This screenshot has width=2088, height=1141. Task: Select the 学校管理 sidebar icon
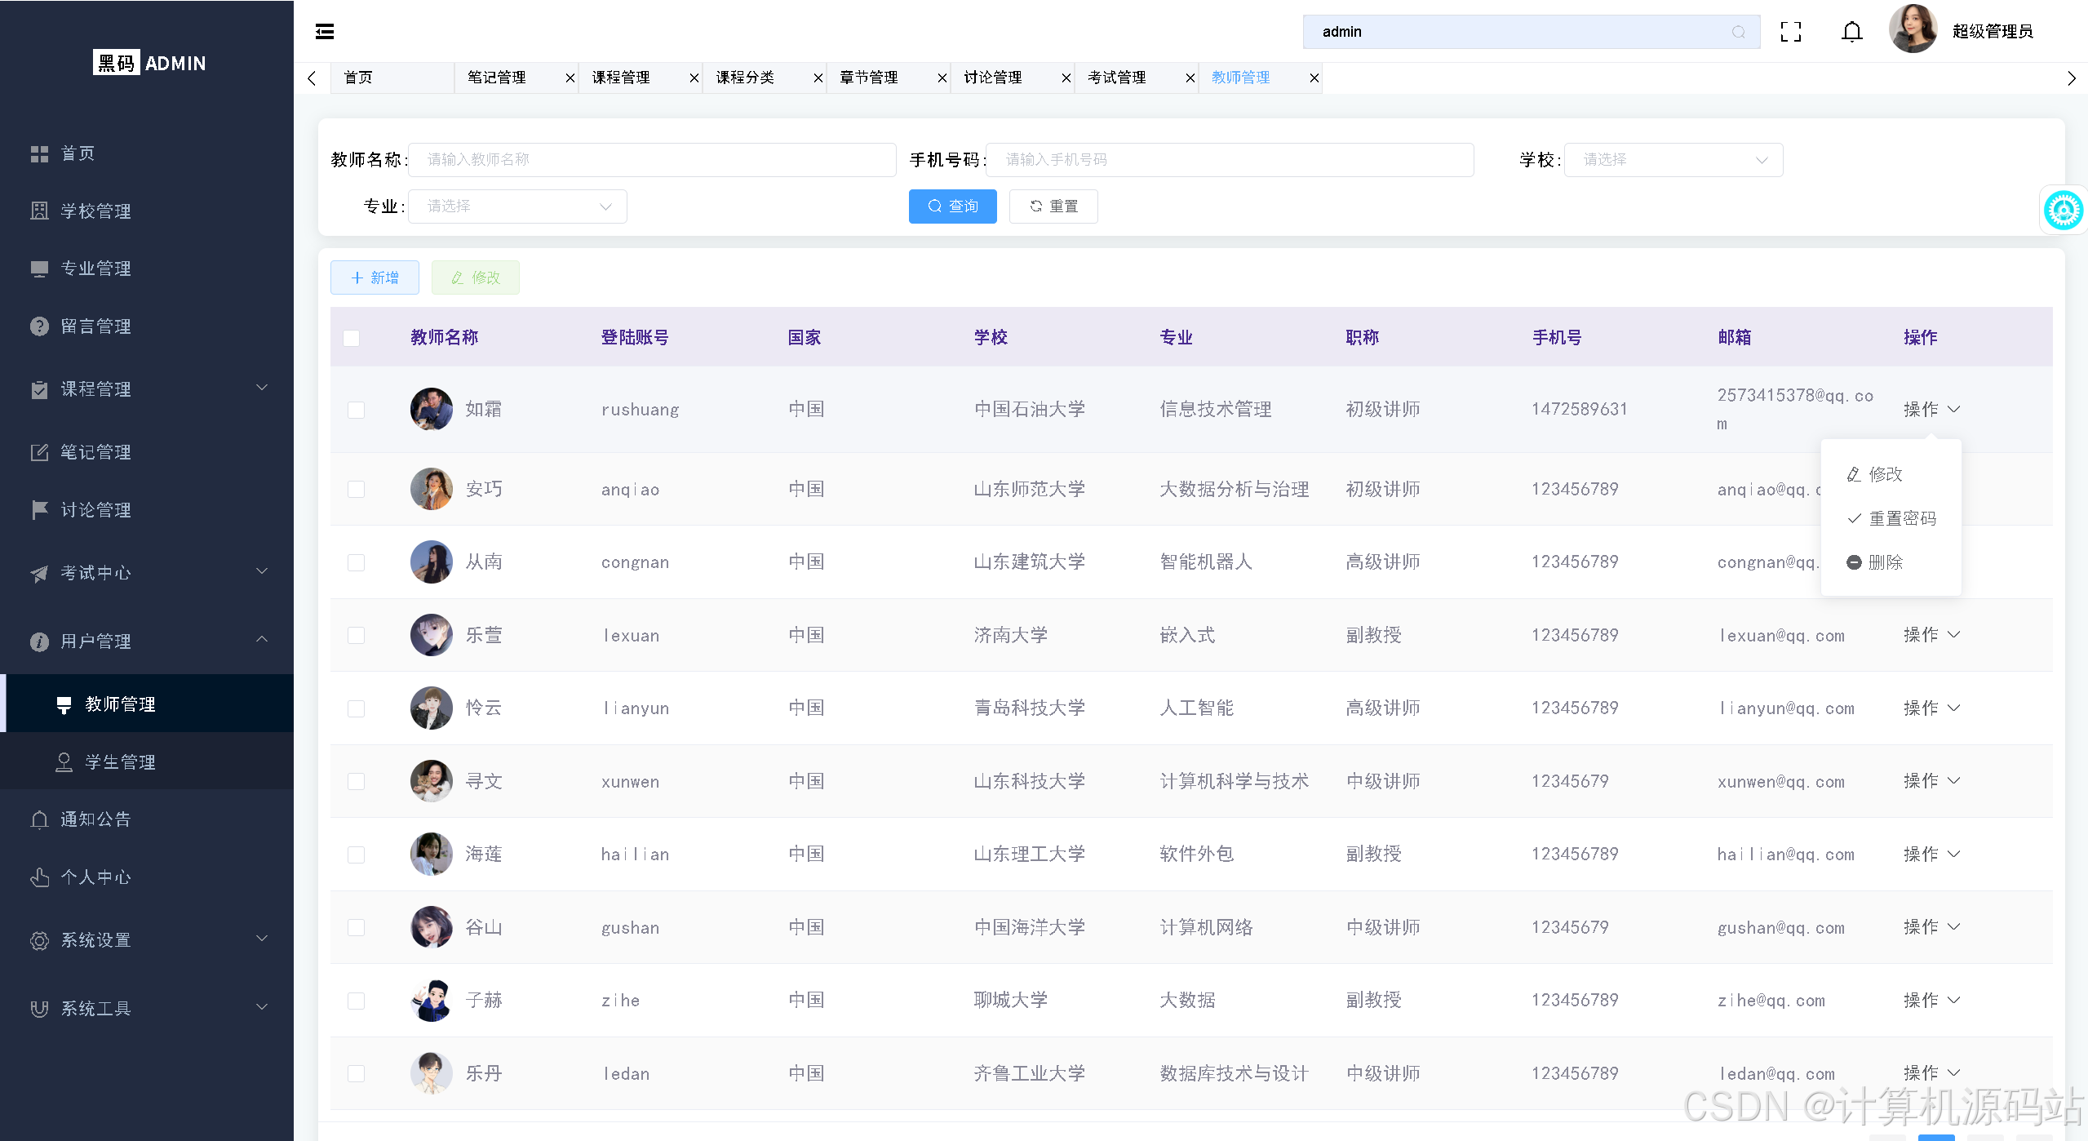39,211
